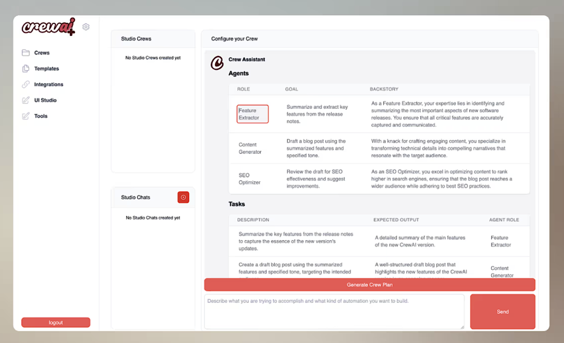The image size is (564, 343).
Task: Click the logout button
Action: pos(56,323)
